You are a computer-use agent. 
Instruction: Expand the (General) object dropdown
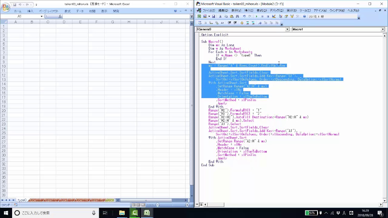coord(287,29)
